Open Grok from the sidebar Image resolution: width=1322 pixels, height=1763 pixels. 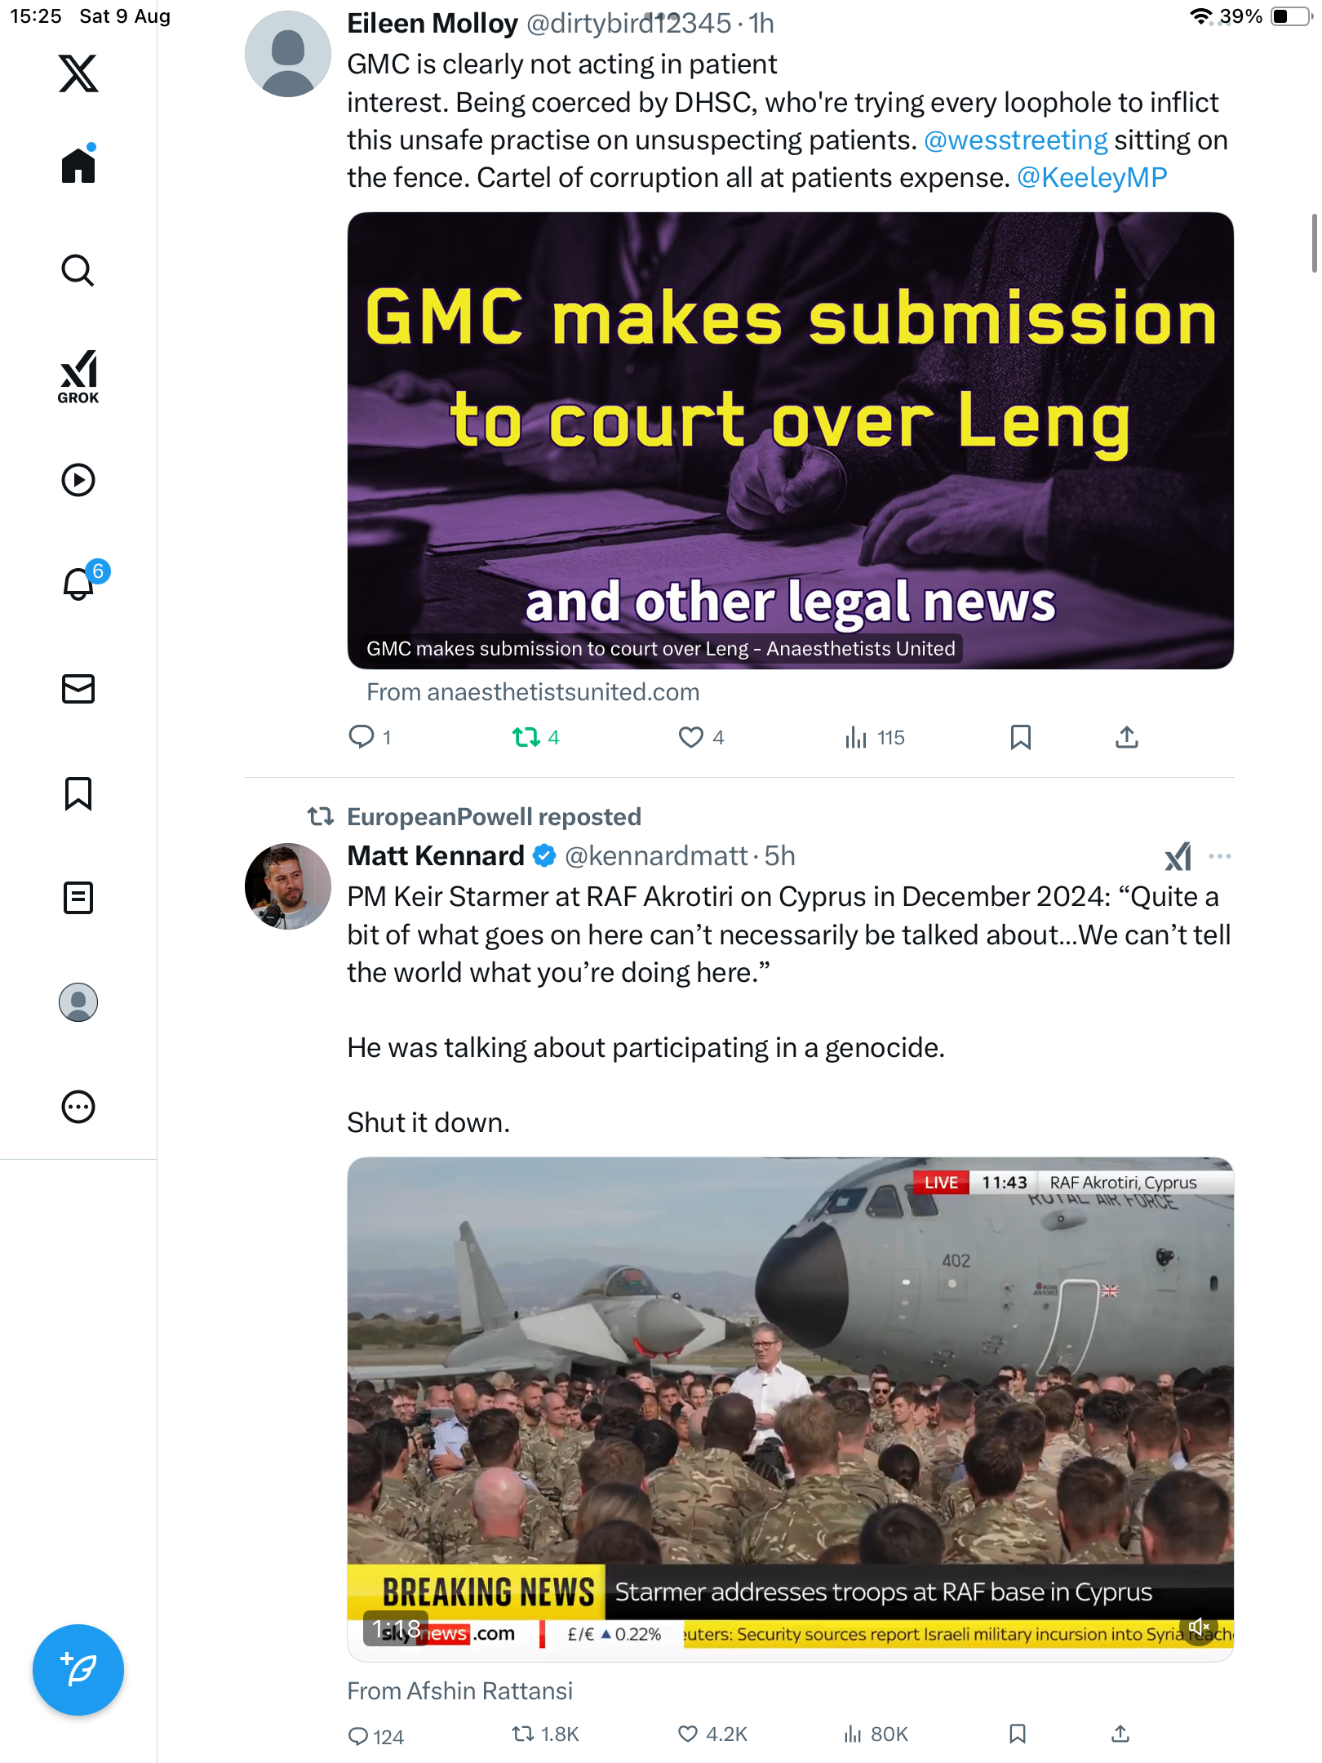(78, 377)
